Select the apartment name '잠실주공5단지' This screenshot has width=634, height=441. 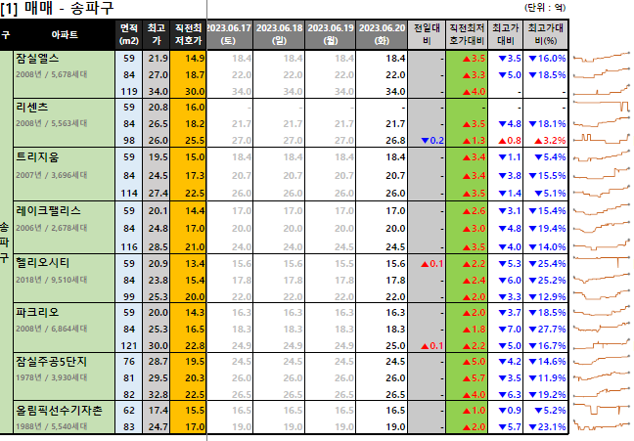[51, 362]
